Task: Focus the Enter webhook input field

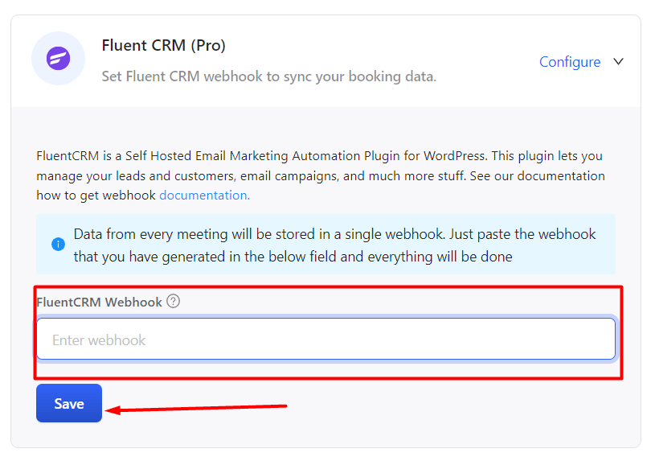Action: [325, 339]
